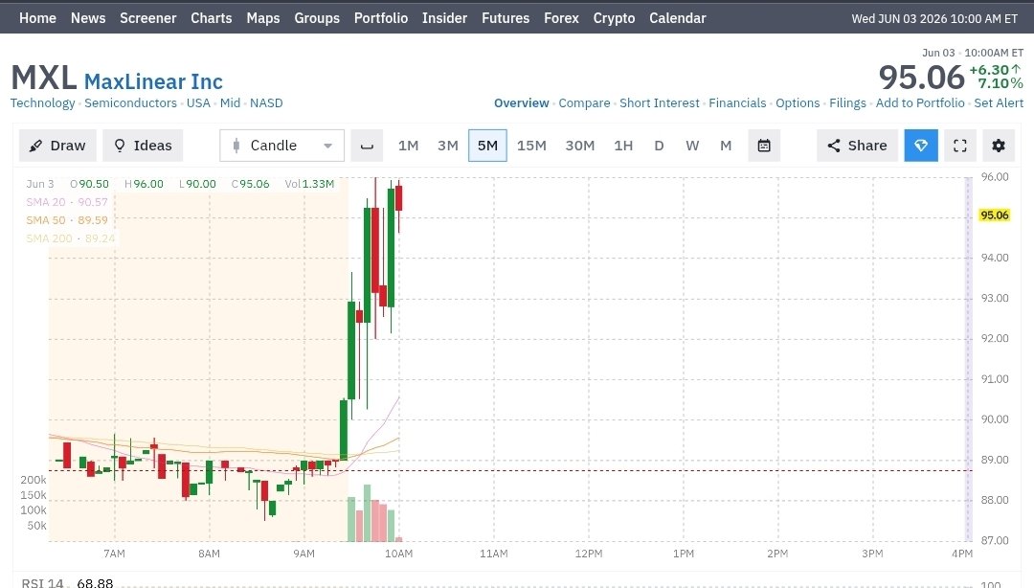Image resolution: width=1034 pixels, height=588 pixels.
Task: Open the Filings link
Action: pos(847,103)
